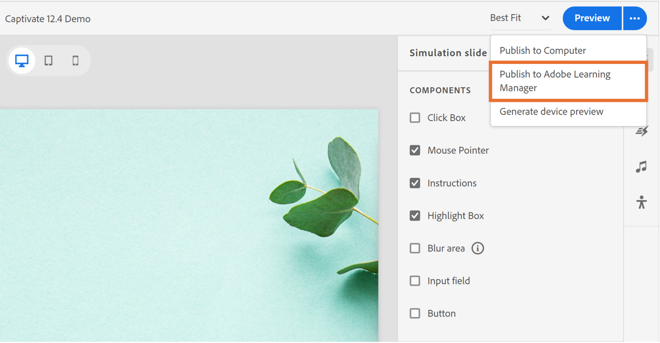Choose Publish to Adobe Learning Manager
The height and width of the screenshot is (343, 660).
555,81
